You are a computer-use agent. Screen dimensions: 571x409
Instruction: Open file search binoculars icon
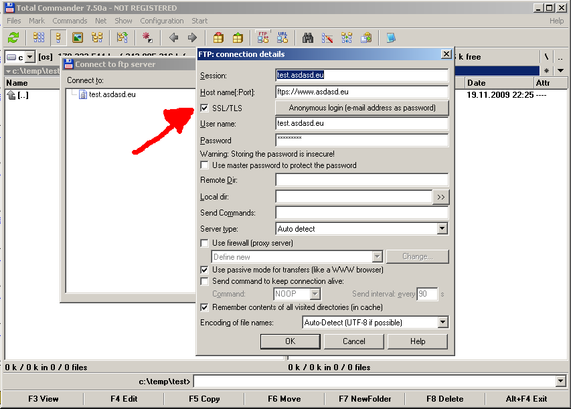(308, 37)
